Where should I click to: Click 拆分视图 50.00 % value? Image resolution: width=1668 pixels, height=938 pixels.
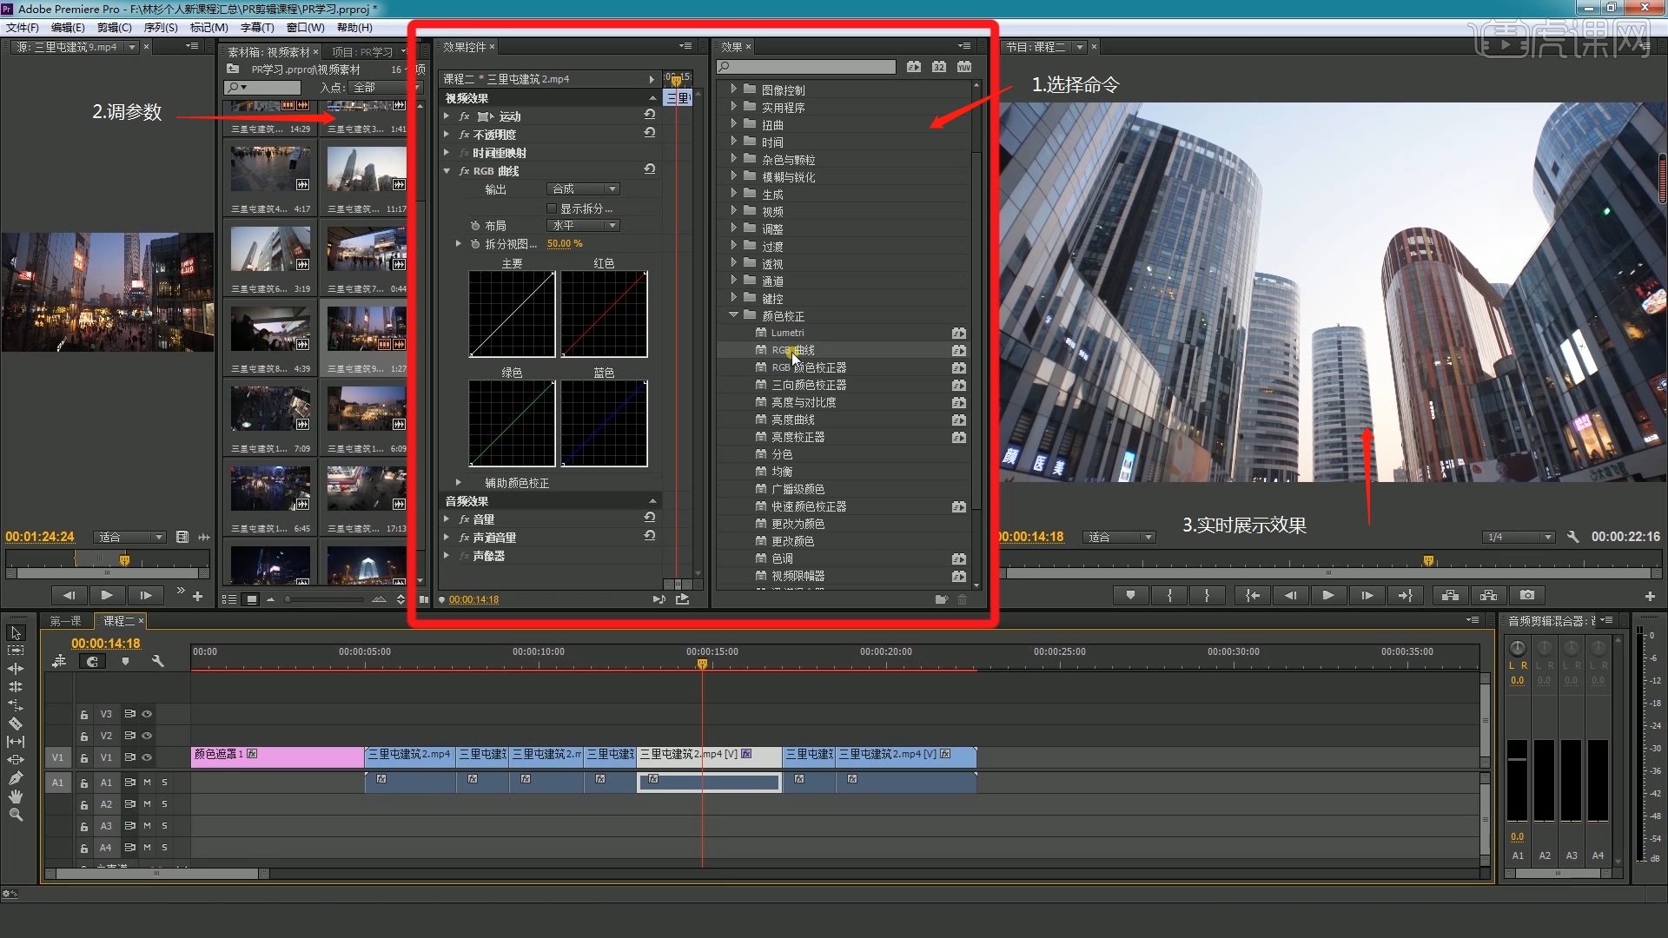565,244
